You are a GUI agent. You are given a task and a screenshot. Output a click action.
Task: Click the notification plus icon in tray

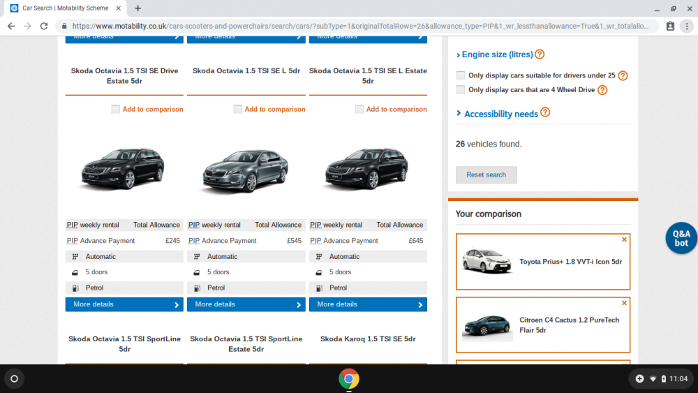click(x=639, y=379)
